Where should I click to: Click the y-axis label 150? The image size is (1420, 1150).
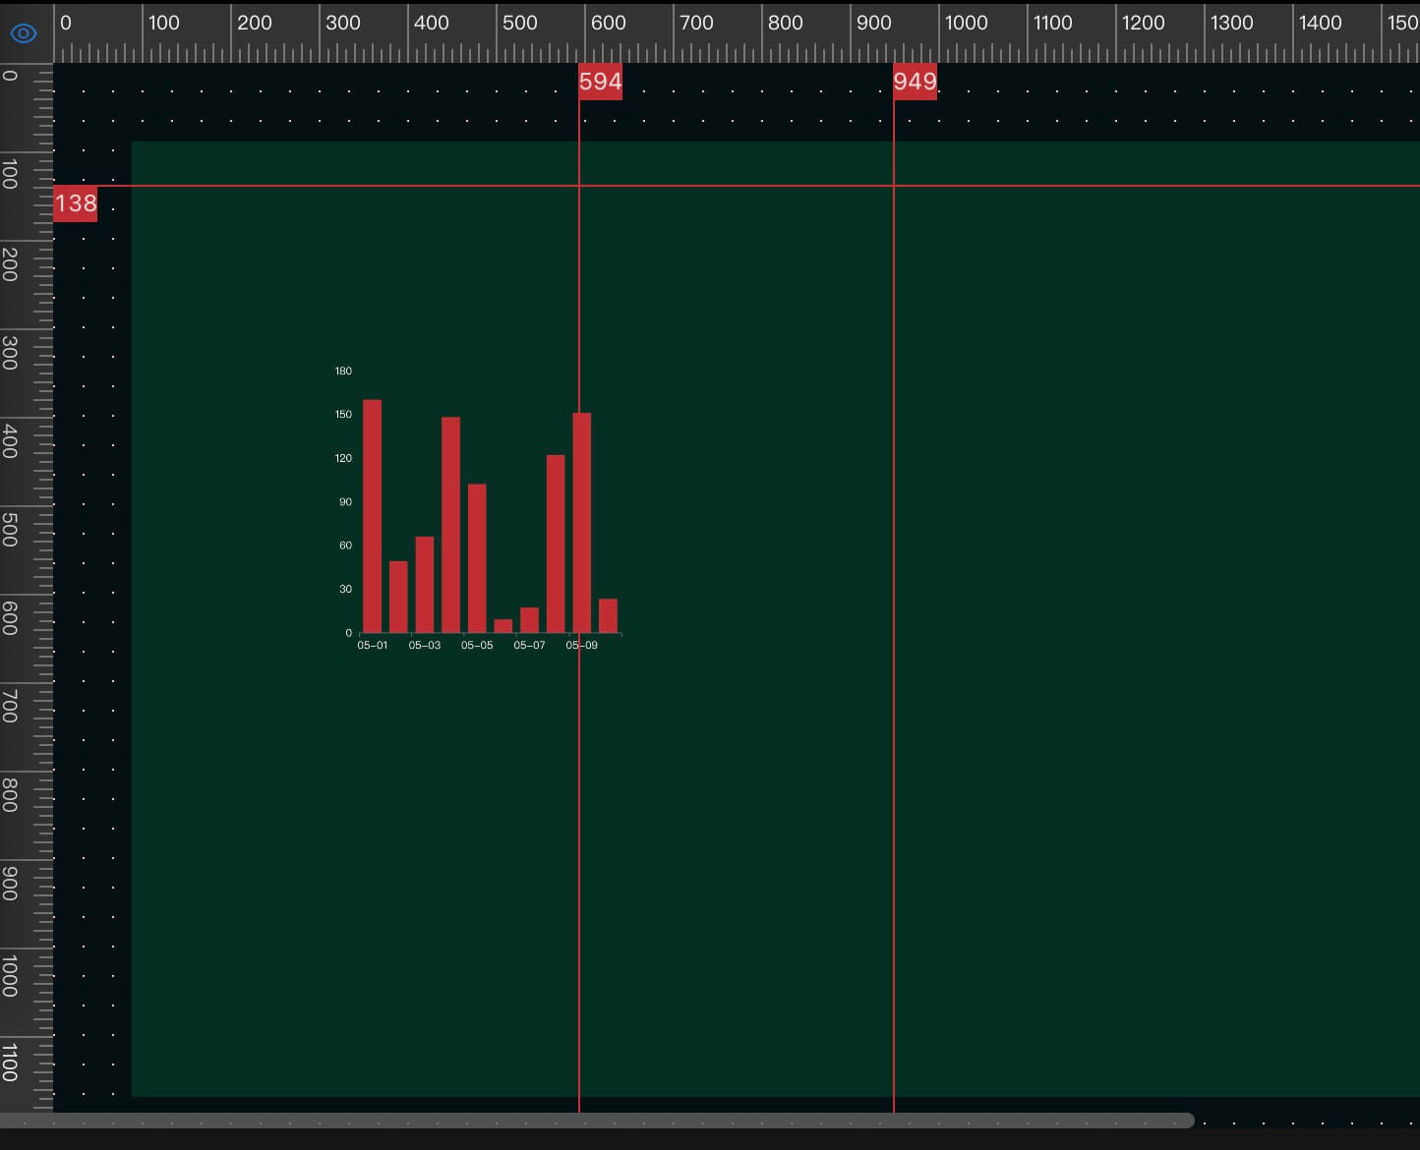coord(343,415)
